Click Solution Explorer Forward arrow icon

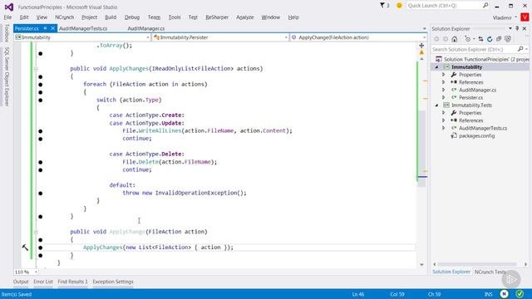(x=446, y=39)
